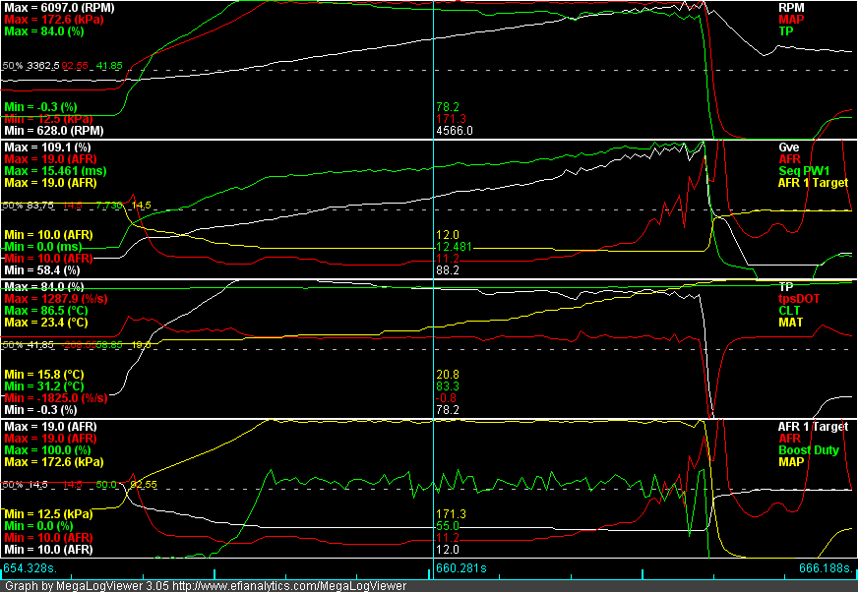This screenshot has height=592, width=858.
Task: Click the RPM legend label in top graph
Action: 791,7
